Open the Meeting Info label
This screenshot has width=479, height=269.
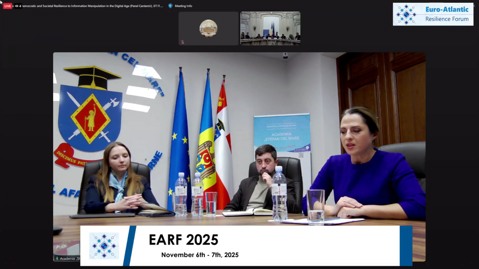(183, 6)
